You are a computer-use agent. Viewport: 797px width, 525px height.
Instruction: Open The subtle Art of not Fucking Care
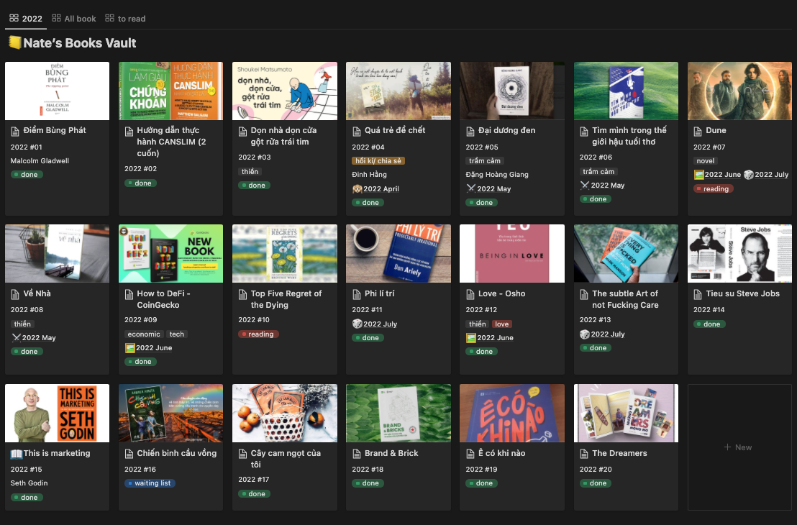(x=624, y=299)
